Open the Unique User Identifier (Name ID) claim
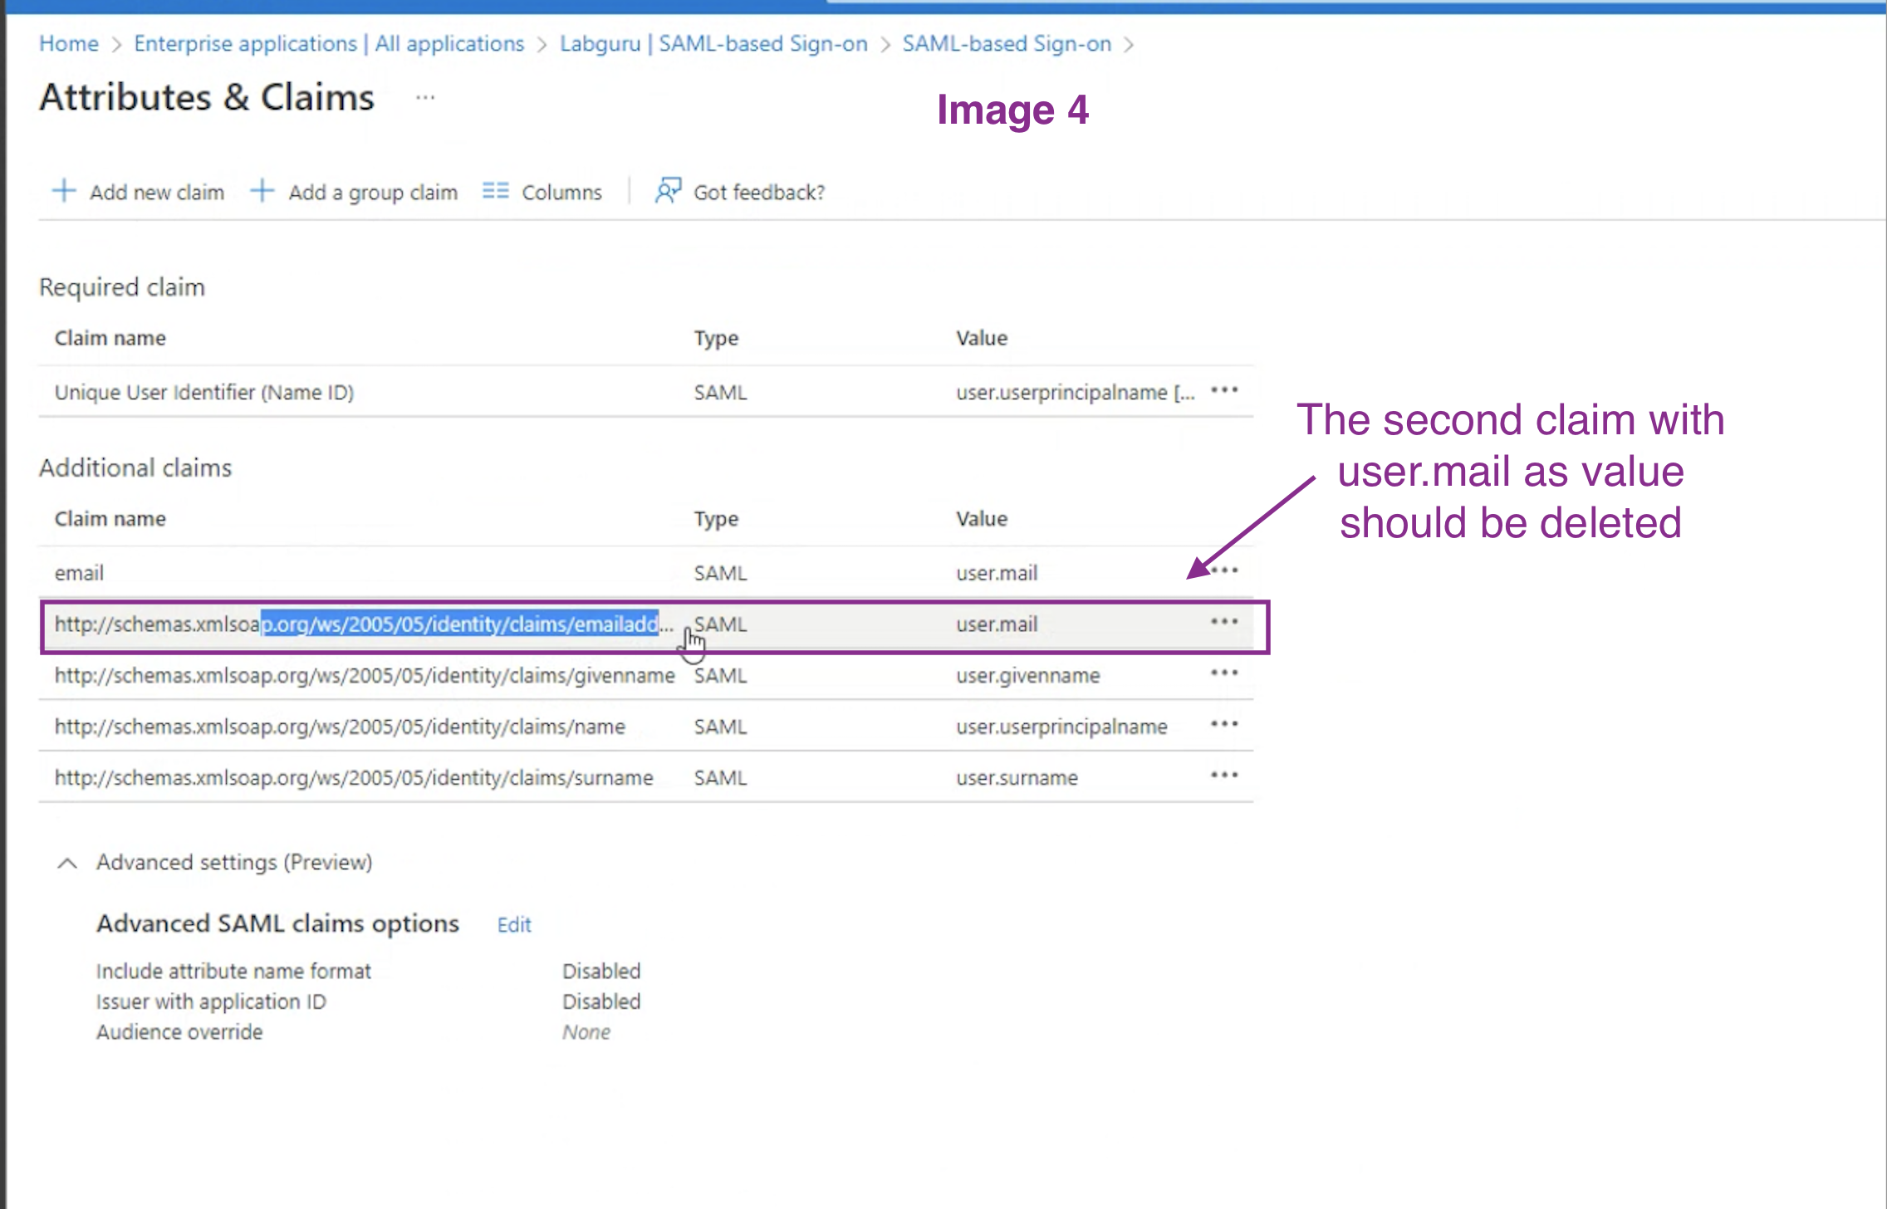1887x1209 pixels. (x=204, y=393)
